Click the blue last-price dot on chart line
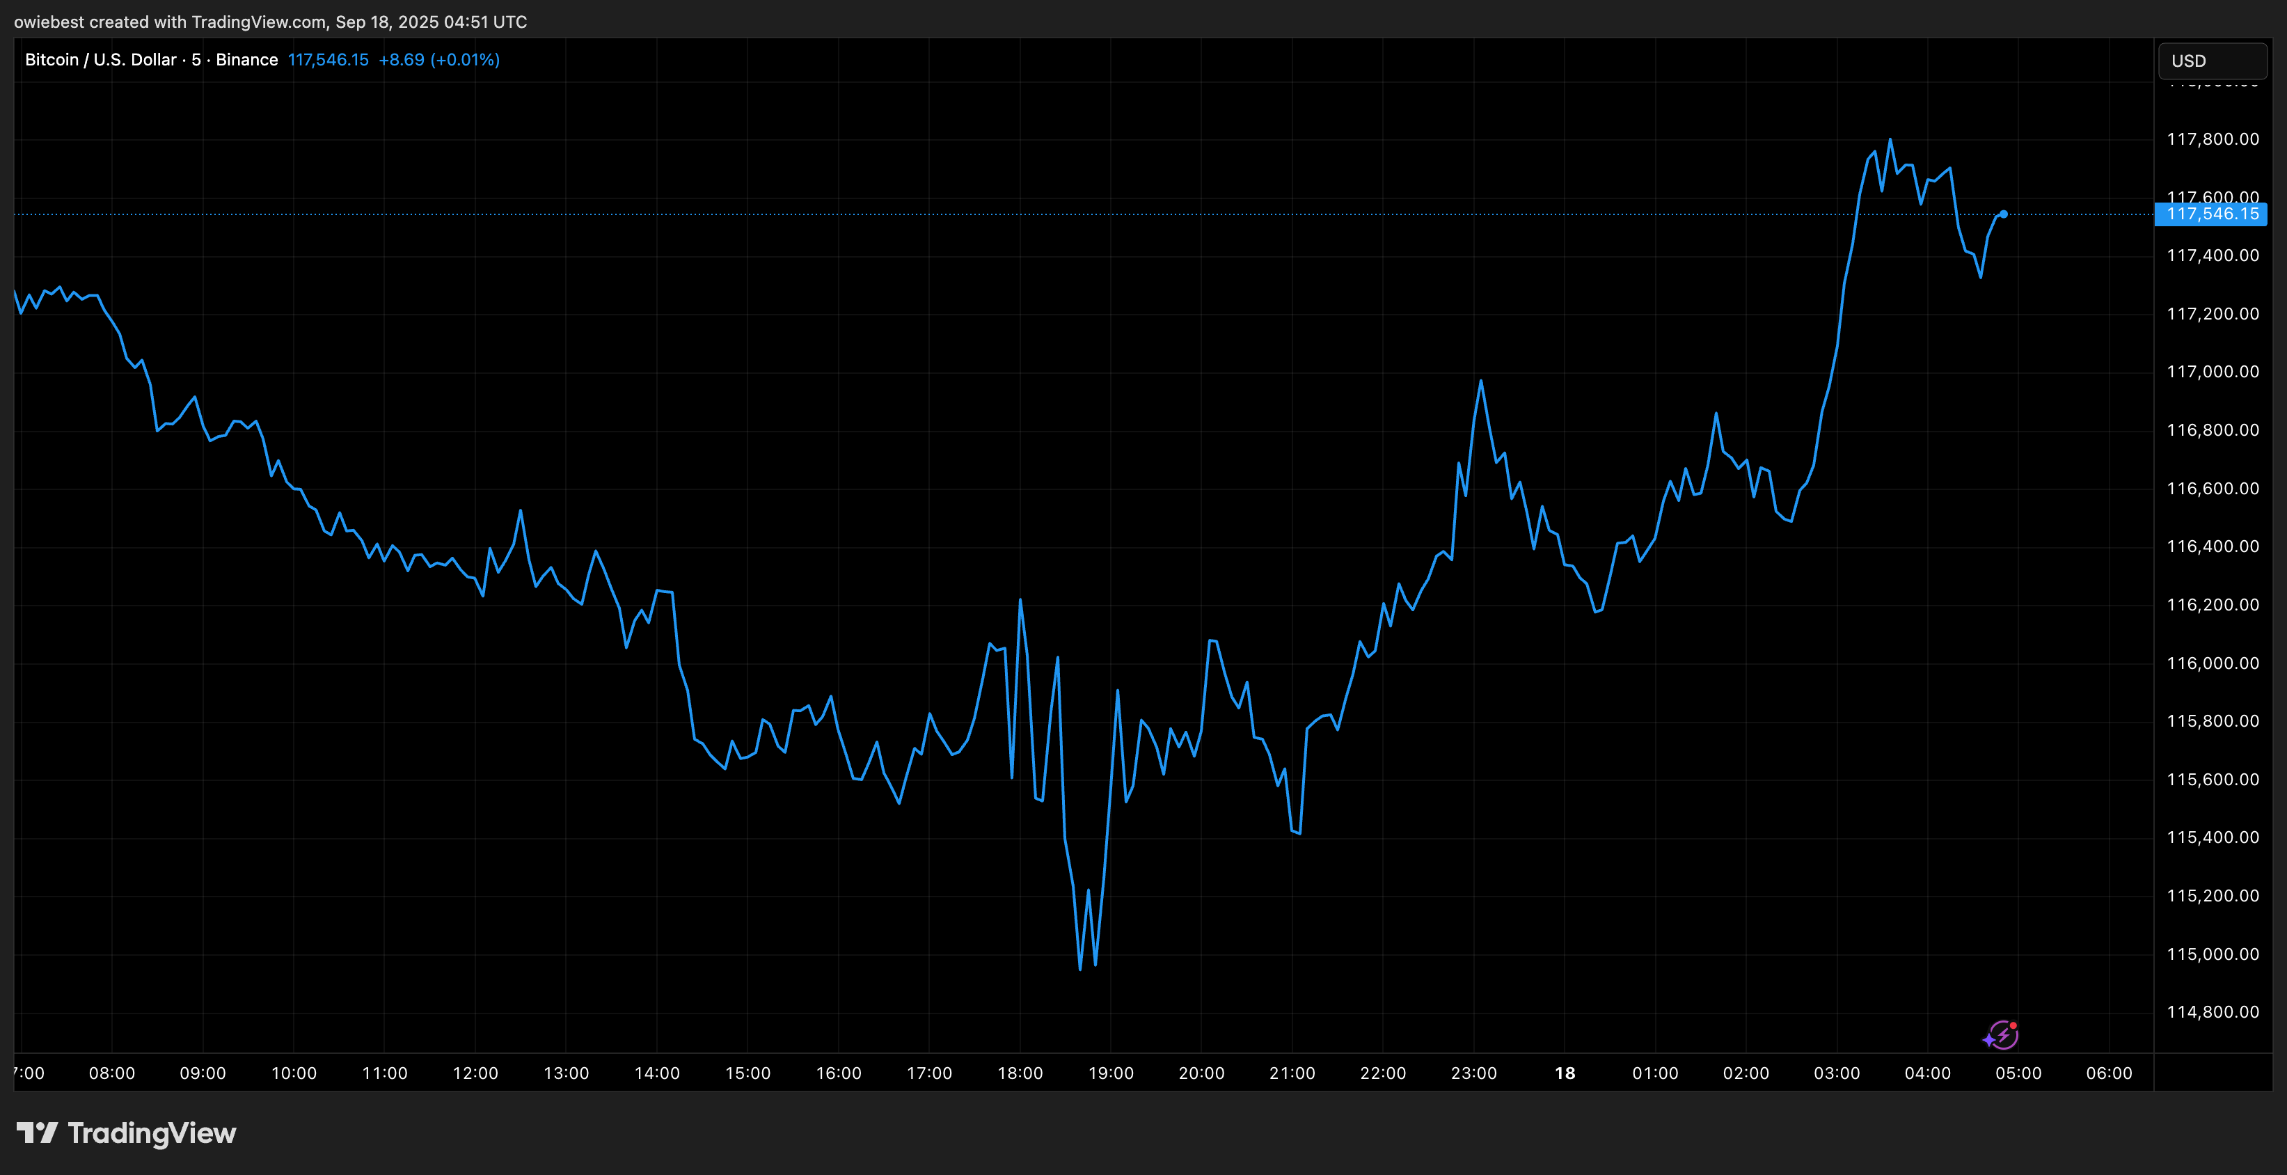This screenshot has width=2287, height=1175. pos(2003,214)
